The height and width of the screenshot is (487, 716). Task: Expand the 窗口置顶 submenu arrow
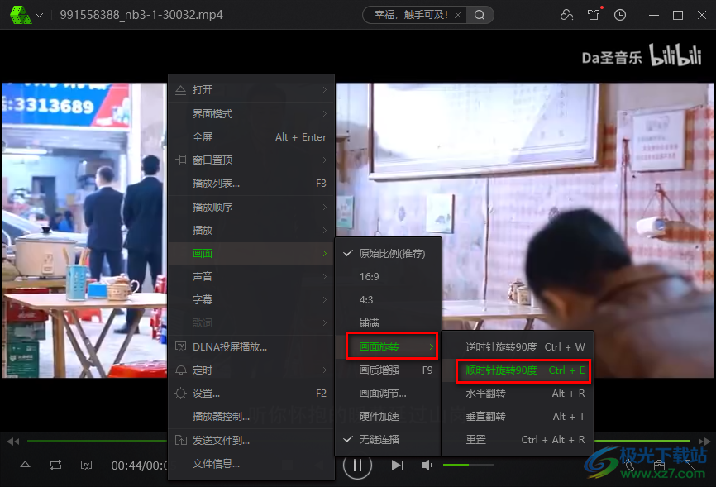[x=325, y=160]
